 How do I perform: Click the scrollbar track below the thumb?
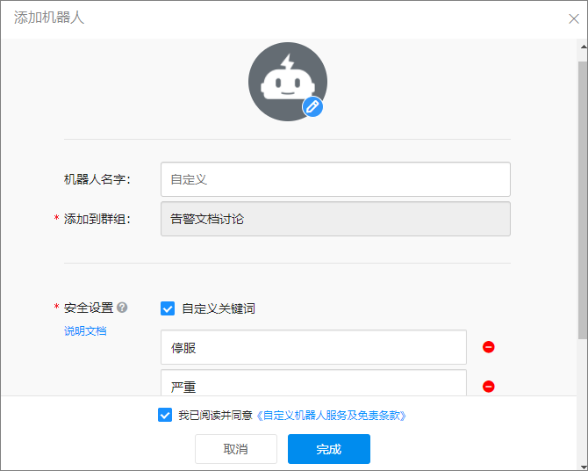coord(583,369)
